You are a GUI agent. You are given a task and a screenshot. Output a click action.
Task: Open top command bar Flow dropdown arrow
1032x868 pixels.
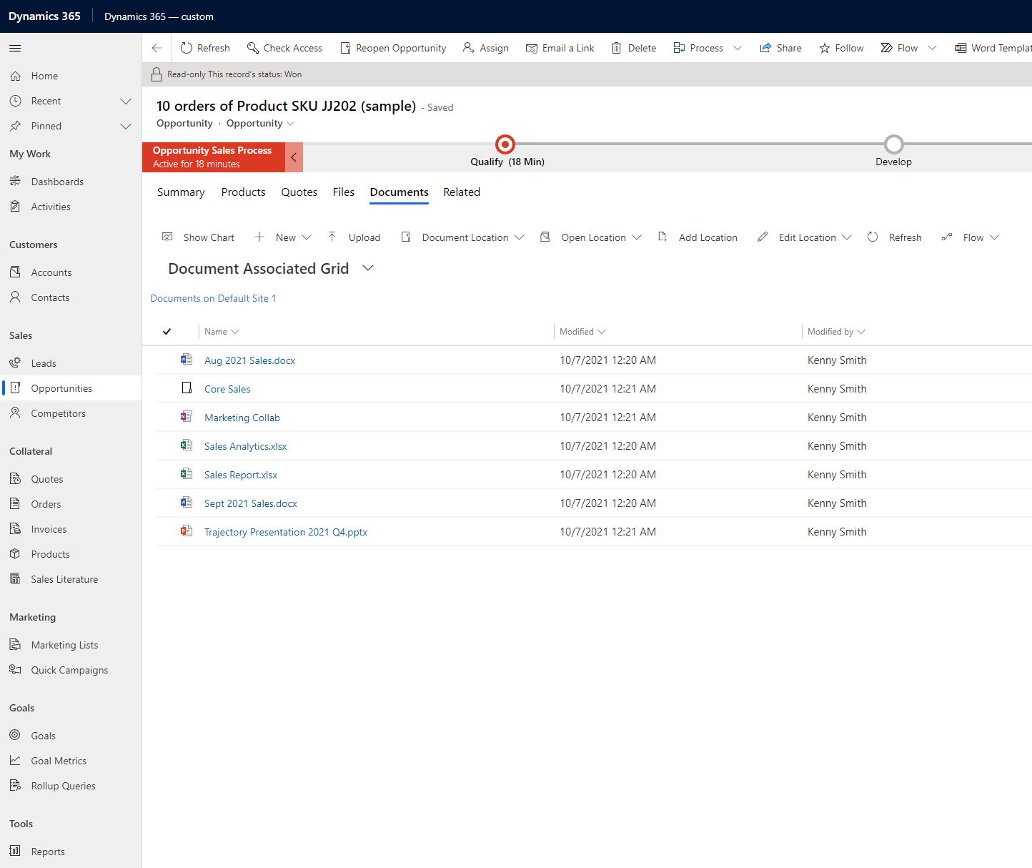click(x=932, y=48)
